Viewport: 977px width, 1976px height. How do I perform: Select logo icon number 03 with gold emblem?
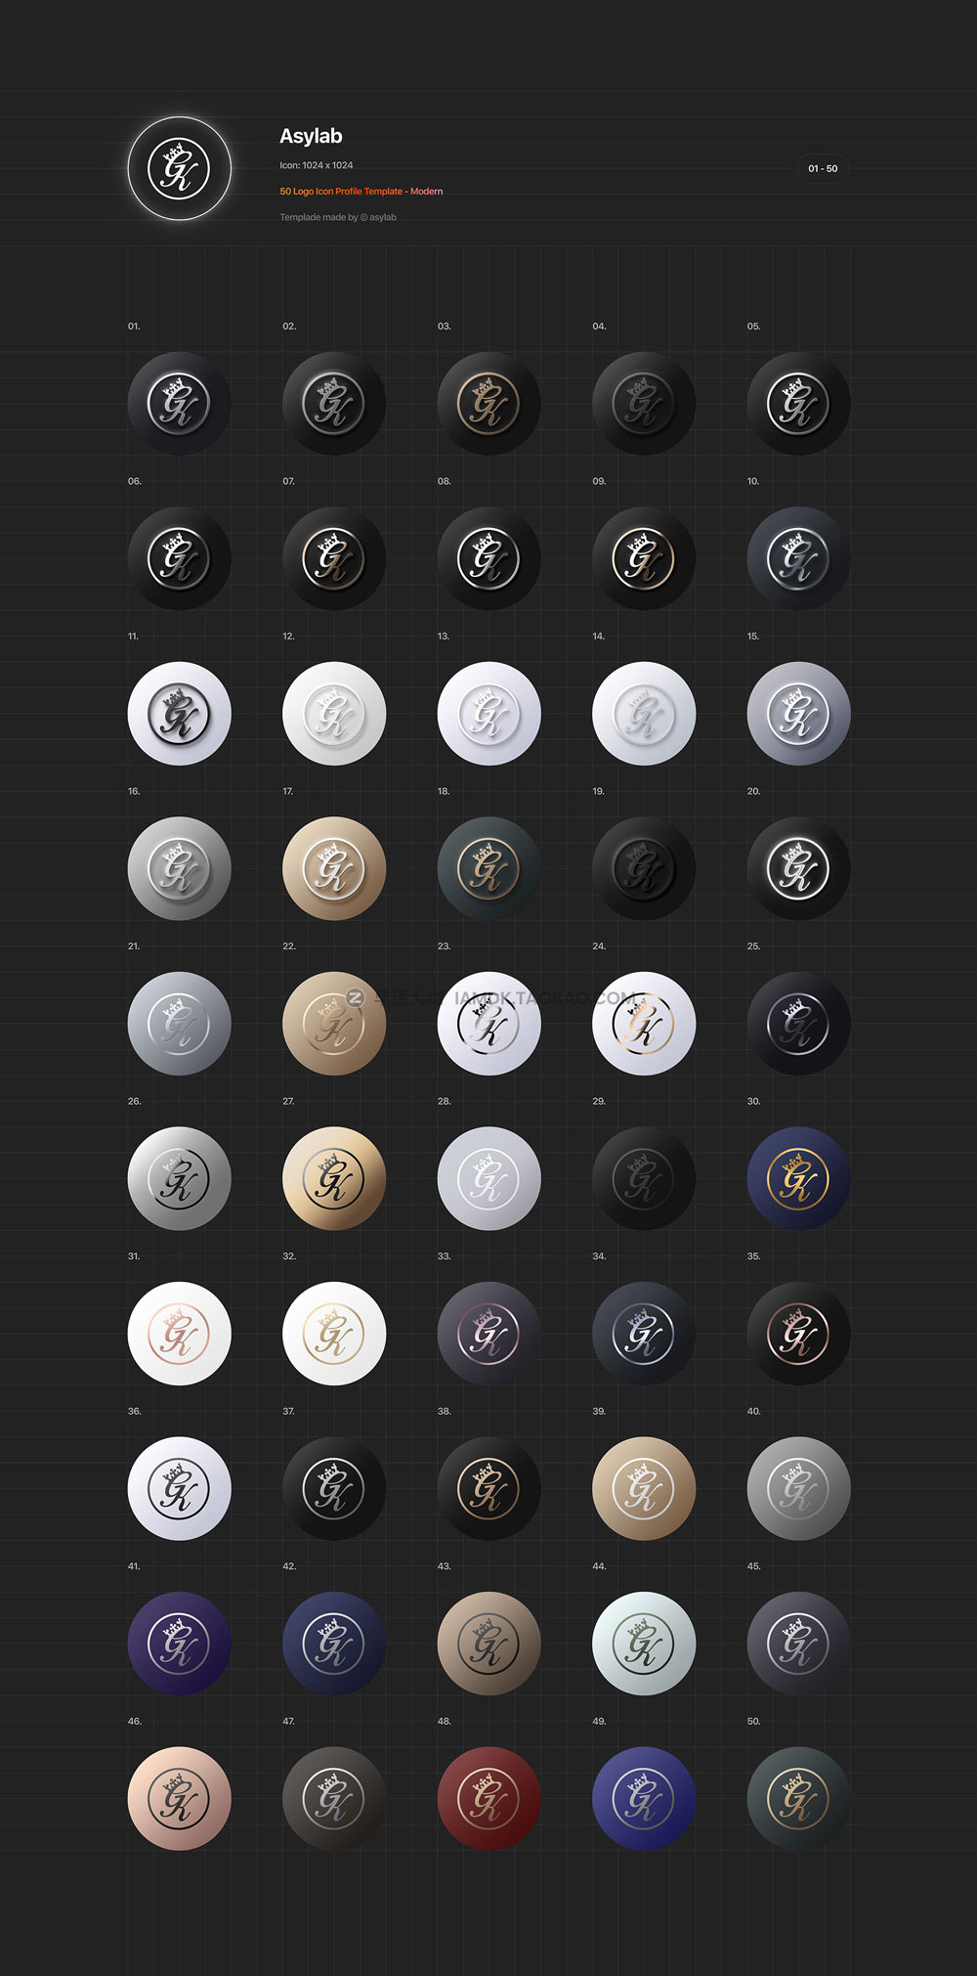(488, 403)
